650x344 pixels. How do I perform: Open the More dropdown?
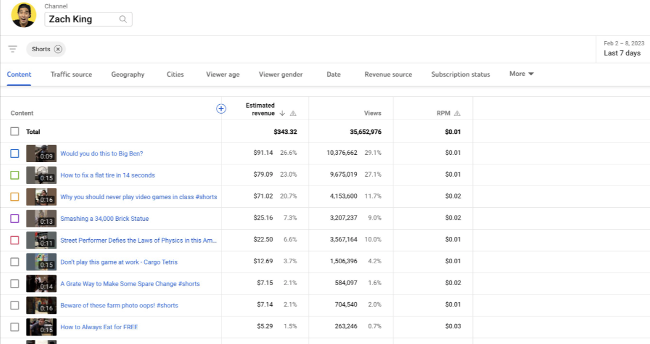[520, 74]
